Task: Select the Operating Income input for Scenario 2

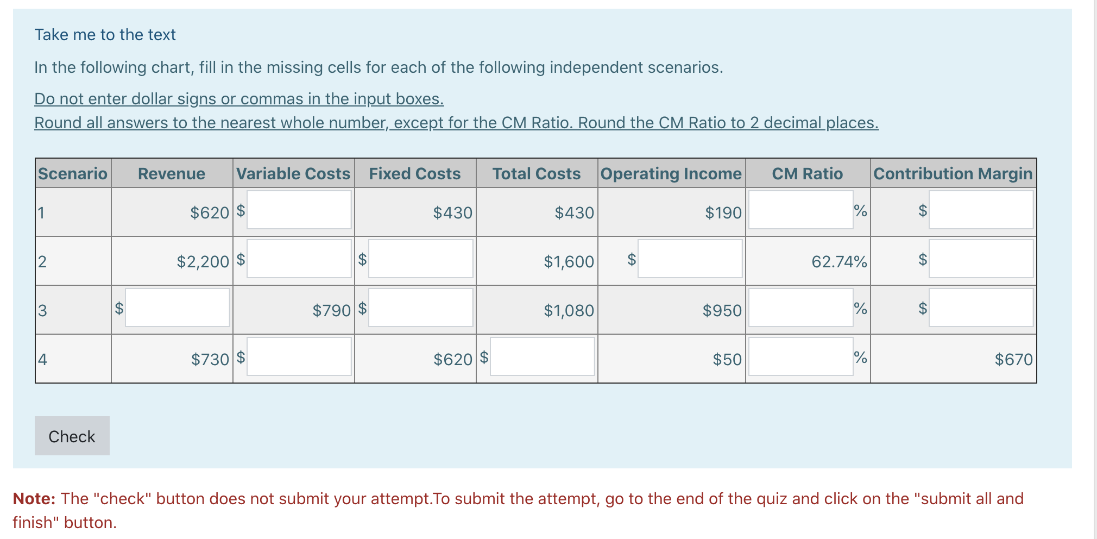Action: (690, 260)
